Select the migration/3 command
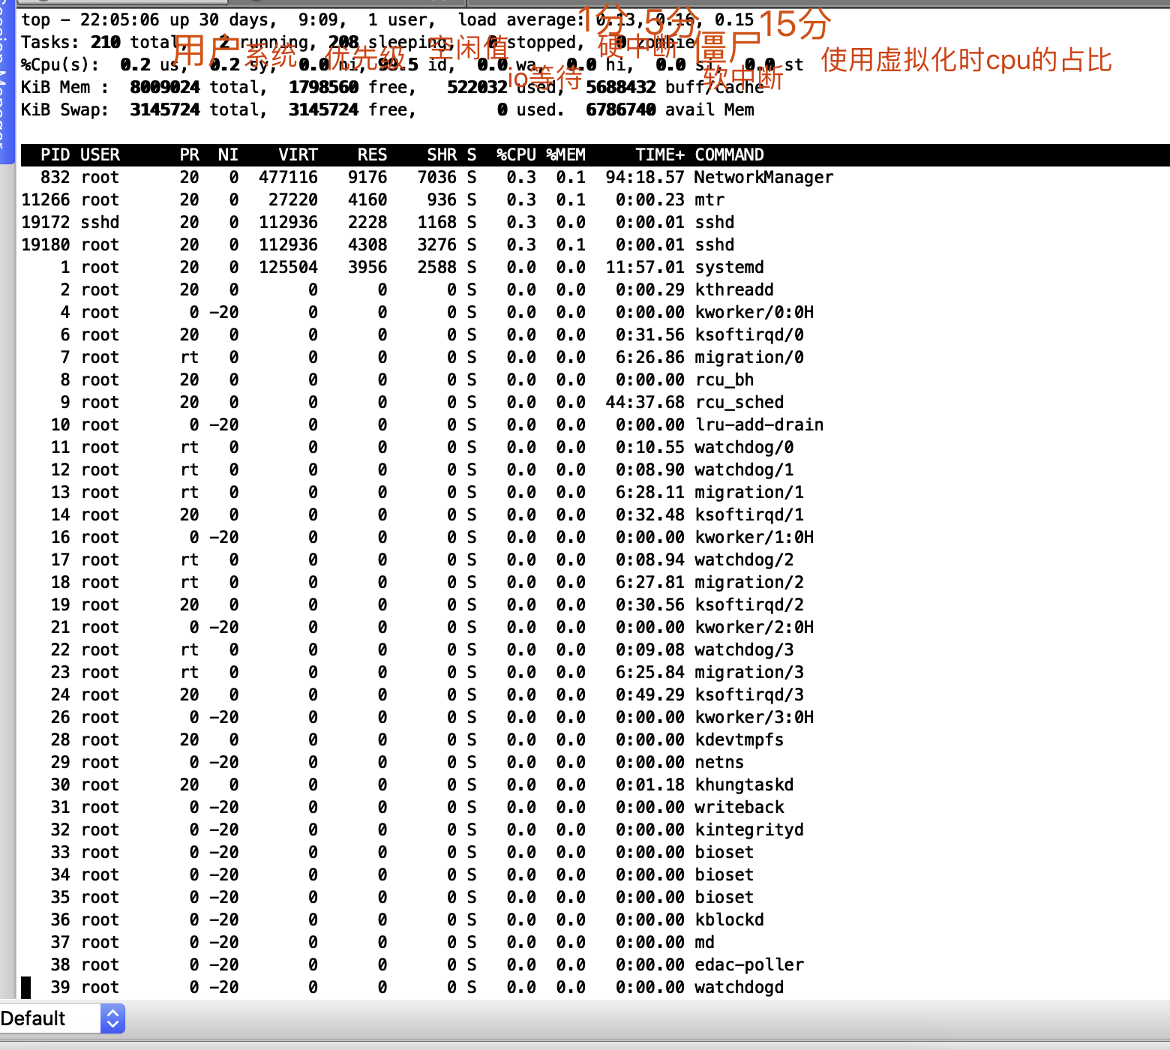This screenshot has height=1050, width=1170. click(x=749, y=672)
